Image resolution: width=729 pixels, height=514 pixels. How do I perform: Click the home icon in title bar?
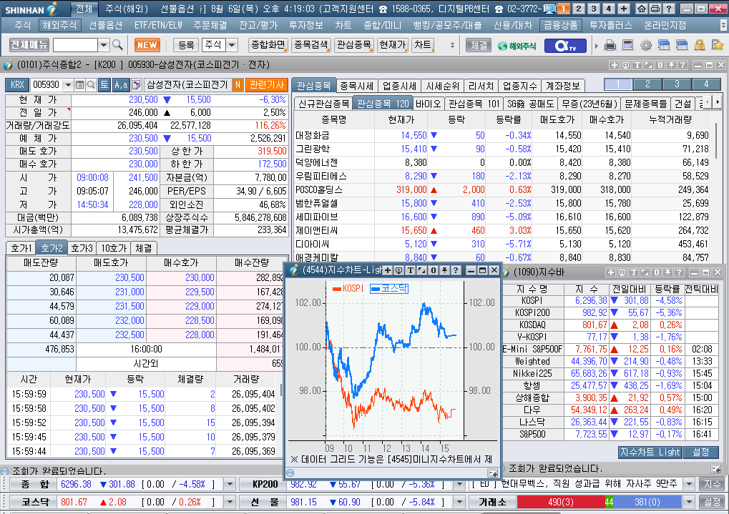(x=642, y=9)
